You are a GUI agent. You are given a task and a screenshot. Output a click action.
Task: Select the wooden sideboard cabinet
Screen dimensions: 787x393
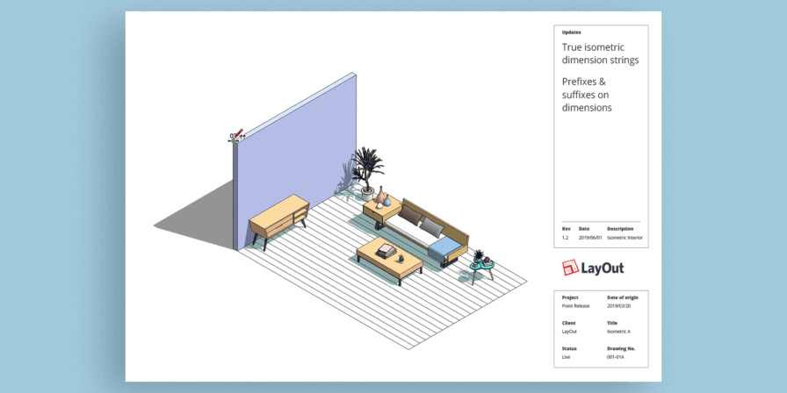(278, 218)
